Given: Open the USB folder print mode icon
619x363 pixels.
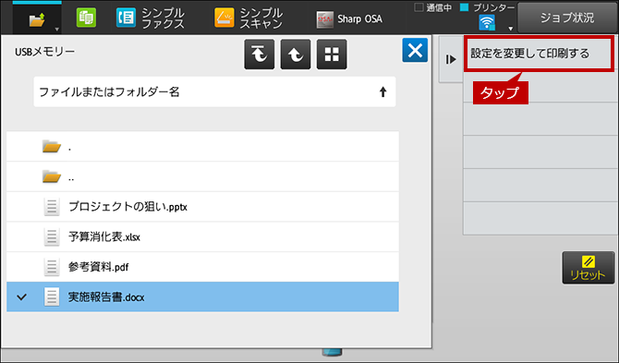Looking at the screenshot, I should click(x=37, y=19).
